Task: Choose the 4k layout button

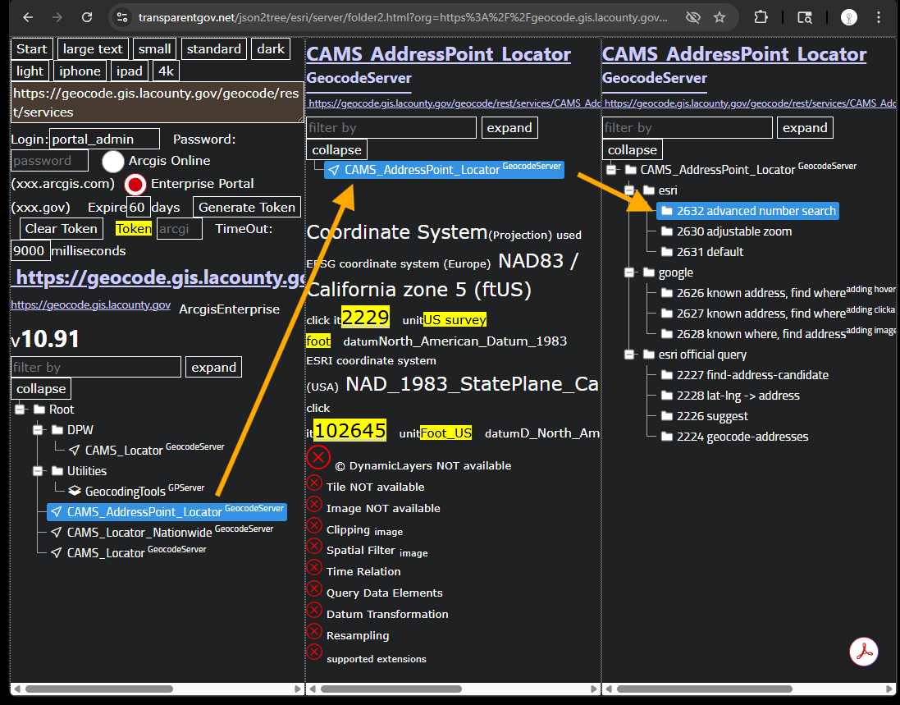Action: tap(166, 71)
